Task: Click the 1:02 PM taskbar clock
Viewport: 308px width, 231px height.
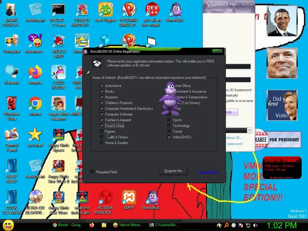Action: (282, 225)
